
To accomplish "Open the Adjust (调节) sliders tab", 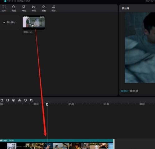I will click(54, 8).
